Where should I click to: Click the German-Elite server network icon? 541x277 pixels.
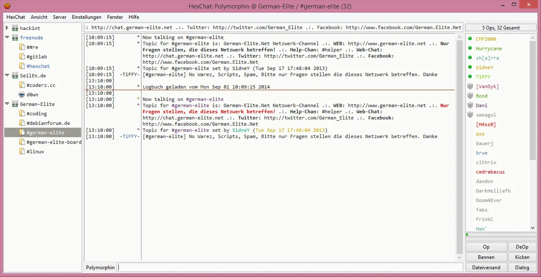pos(15,104)
